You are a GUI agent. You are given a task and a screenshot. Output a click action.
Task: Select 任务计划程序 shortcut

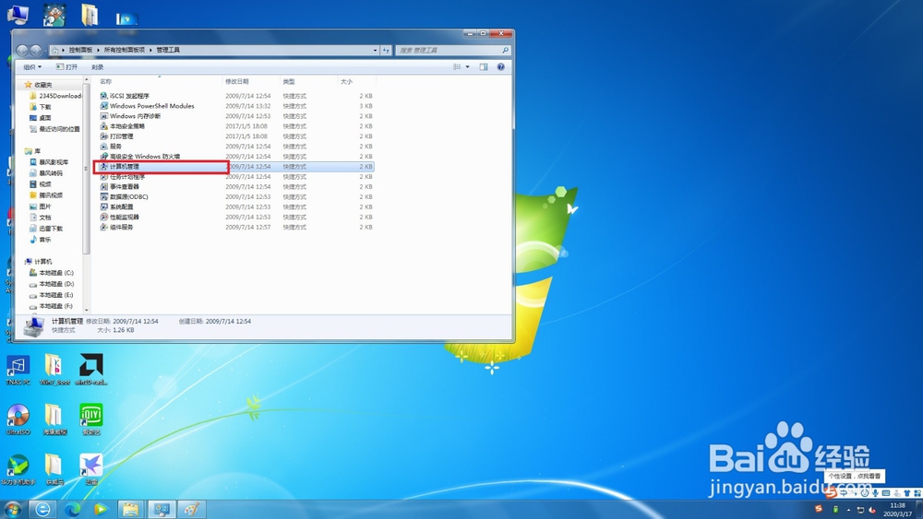click(122, 176)
